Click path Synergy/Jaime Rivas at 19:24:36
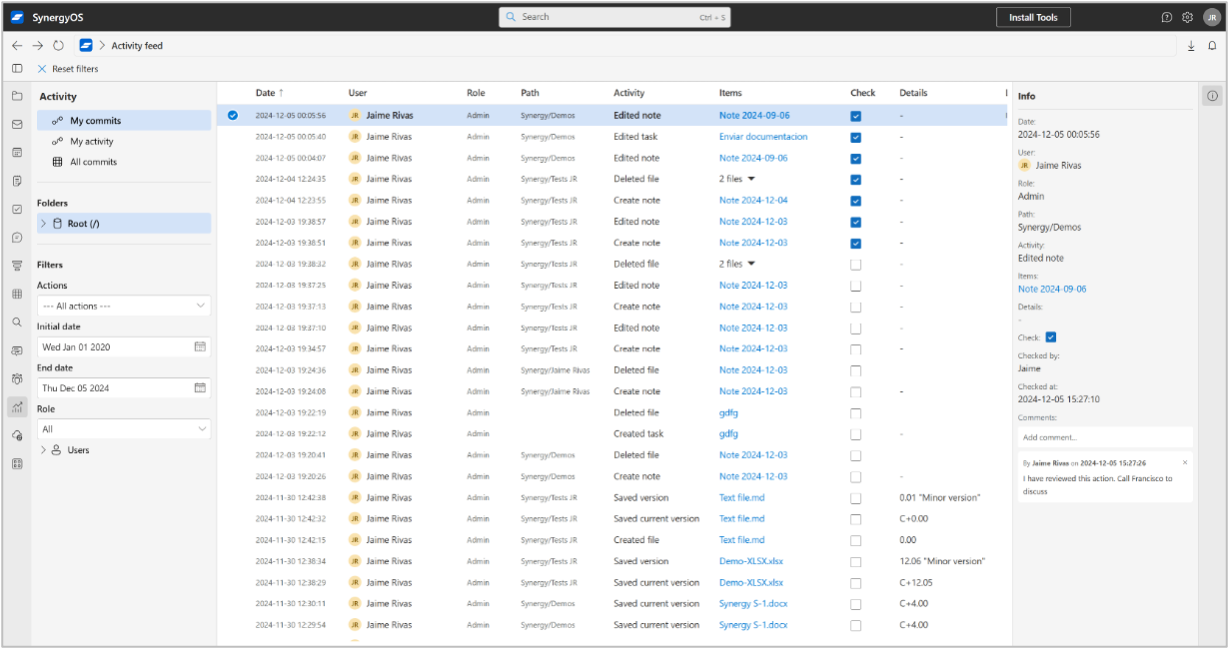Image resolution: width=1229 pixels, height=649 pixels. coord(556,370)
